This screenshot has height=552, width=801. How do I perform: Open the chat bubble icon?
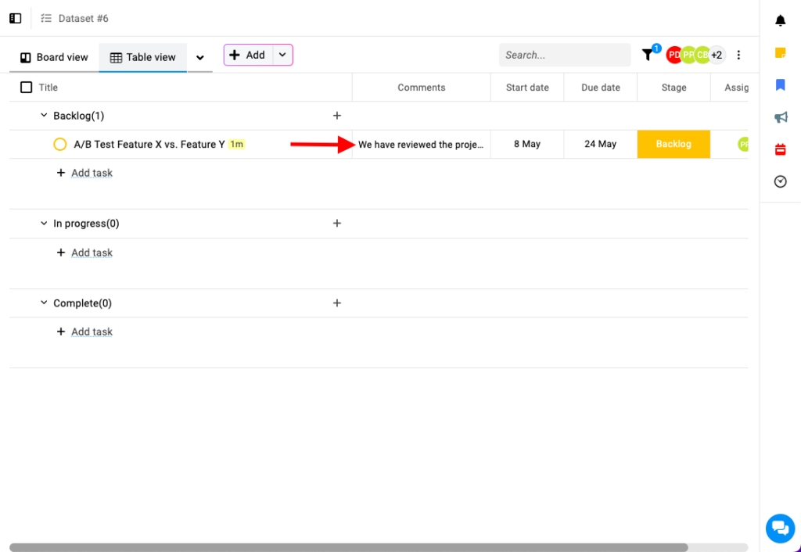pos(780,528)
